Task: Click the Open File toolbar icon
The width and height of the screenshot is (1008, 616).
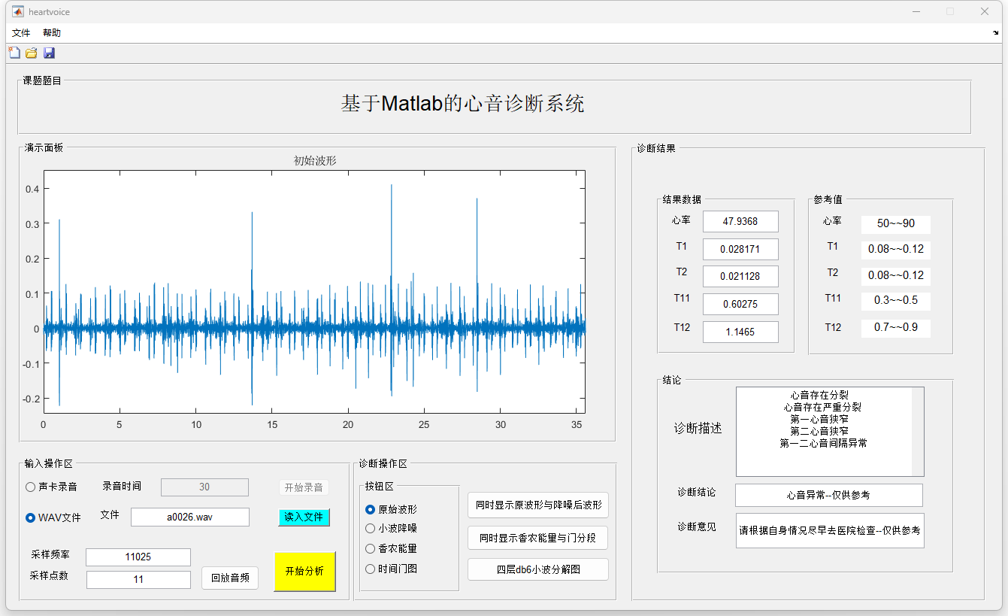Action: coord(32,53)
